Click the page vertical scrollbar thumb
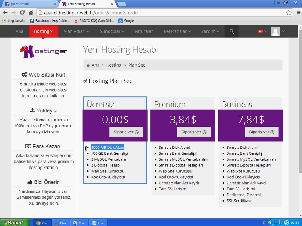The height and width of the screenshot is (226, 302). [300, 101]
